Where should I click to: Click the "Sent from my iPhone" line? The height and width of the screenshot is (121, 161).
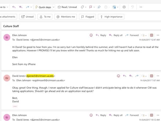click(24, 64)
